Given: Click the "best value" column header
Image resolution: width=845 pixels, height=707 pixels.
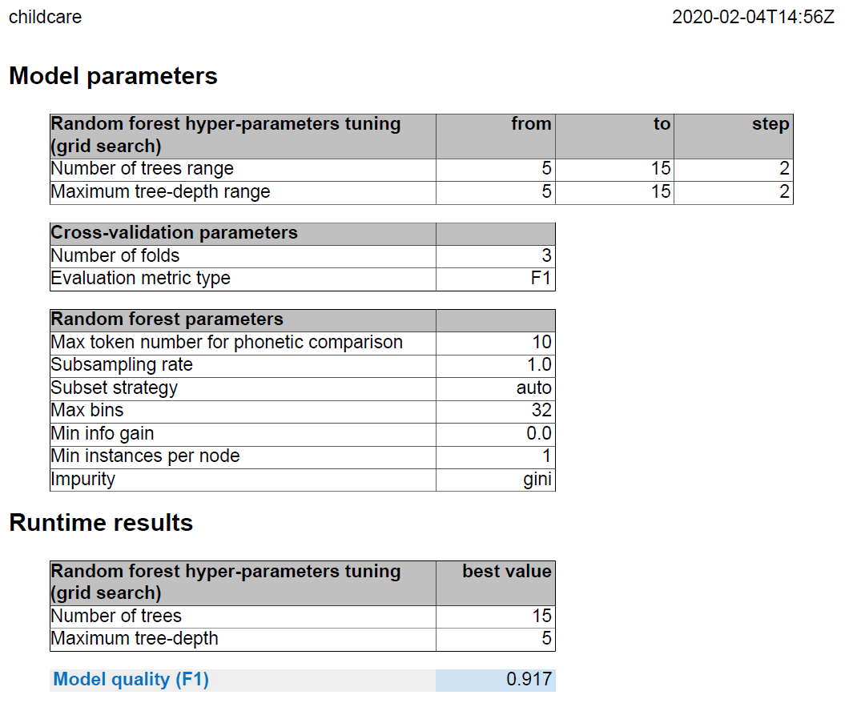Looking at the screenshot, I should [x=506, y=572].
